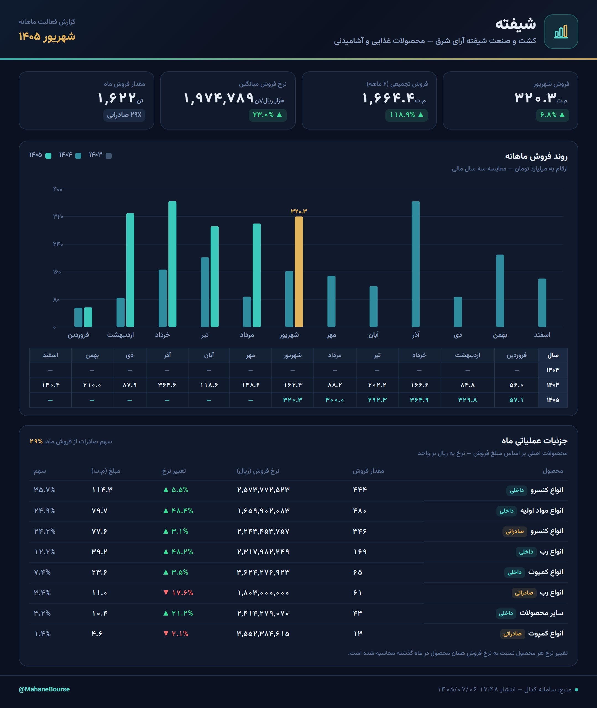
Task: Click the bar chart logo icon
Action: click(x=561, y=32)
